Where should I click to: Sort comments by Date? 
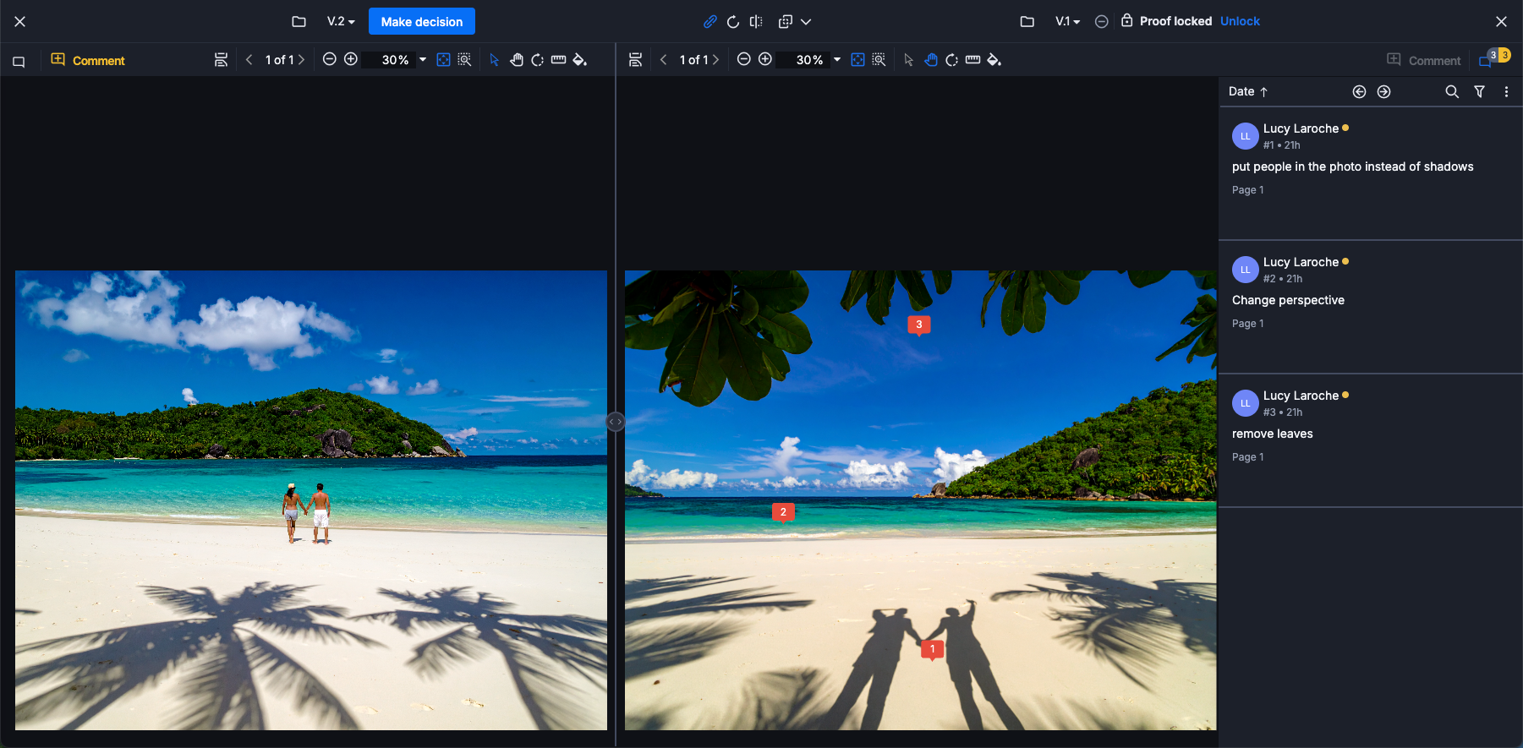1248,91
